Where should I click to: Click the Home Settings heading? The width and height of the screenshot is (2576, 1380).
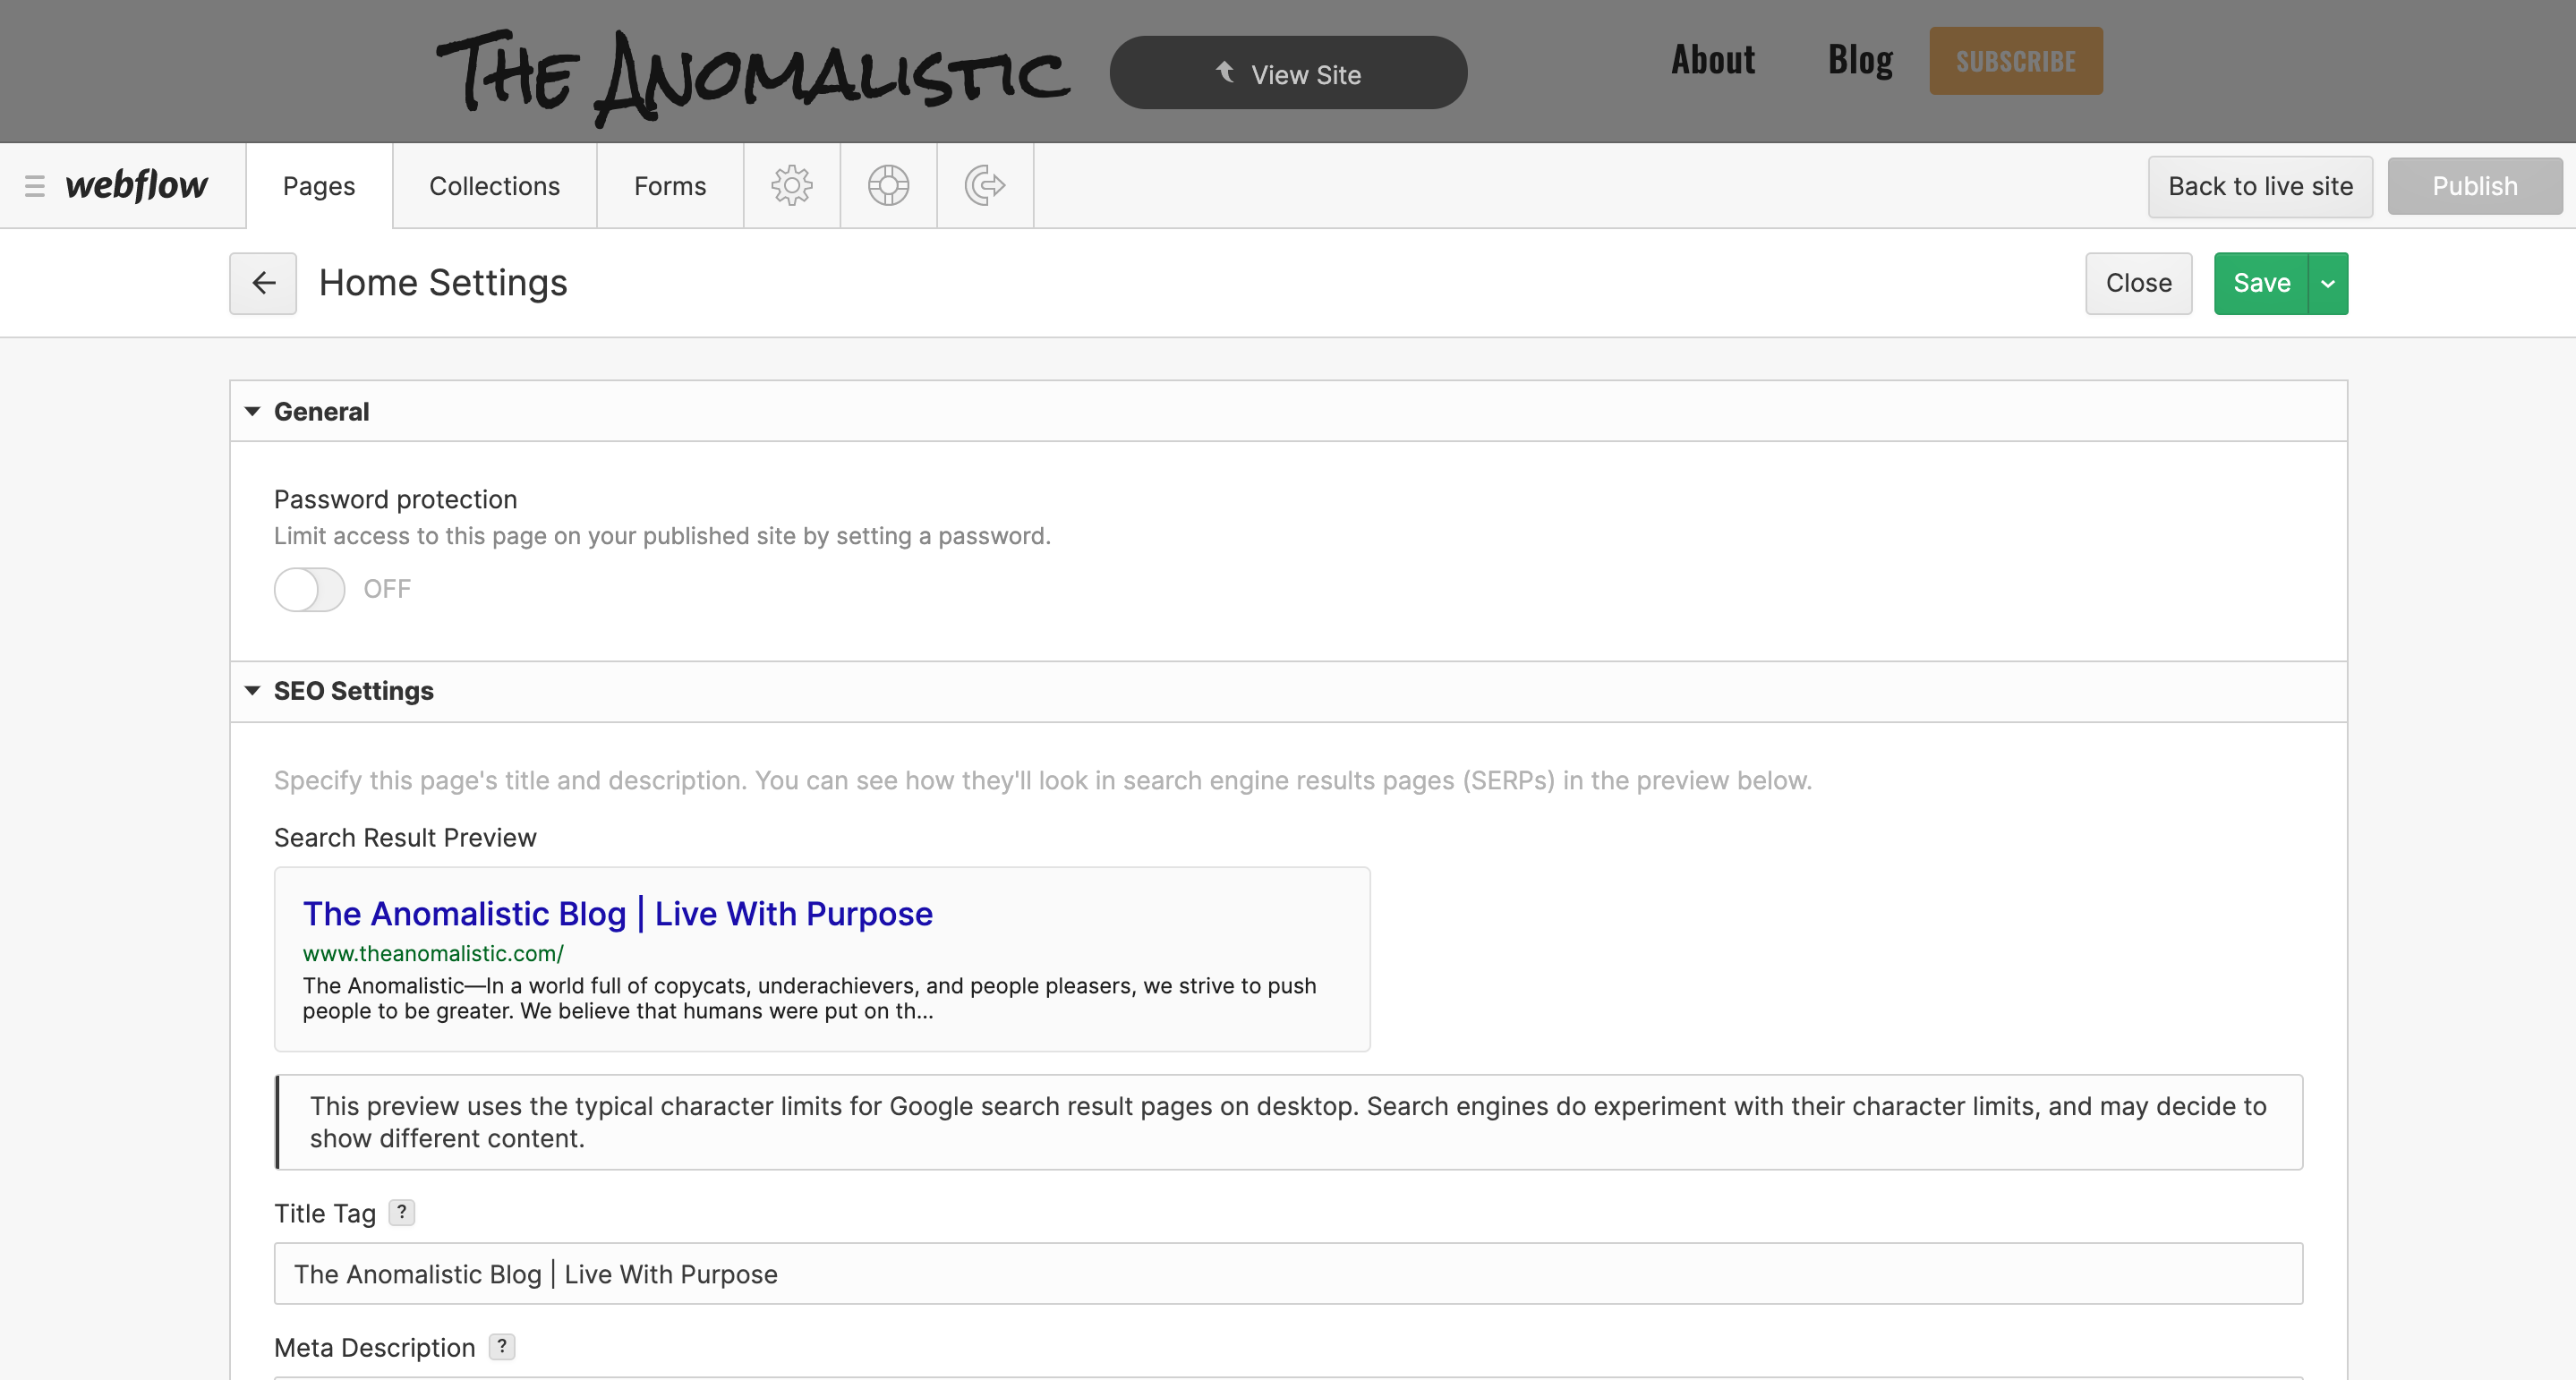[x=443, y=283]
